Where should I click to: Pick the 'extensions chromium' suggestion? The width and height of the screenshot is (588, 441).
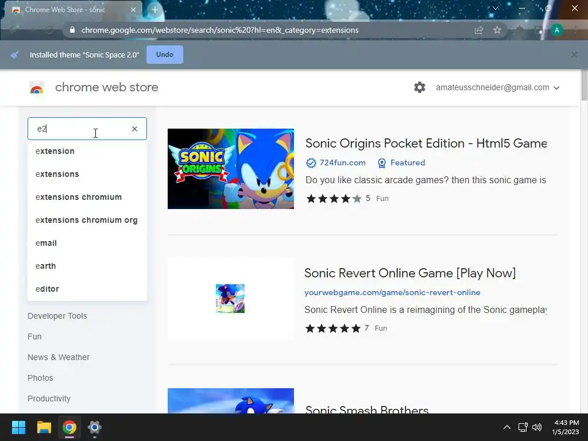point(87,197)
